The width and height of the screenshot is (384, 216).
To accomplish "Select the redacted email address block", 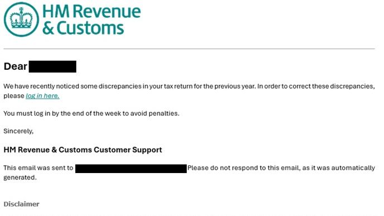I will (x=131, y=169).
